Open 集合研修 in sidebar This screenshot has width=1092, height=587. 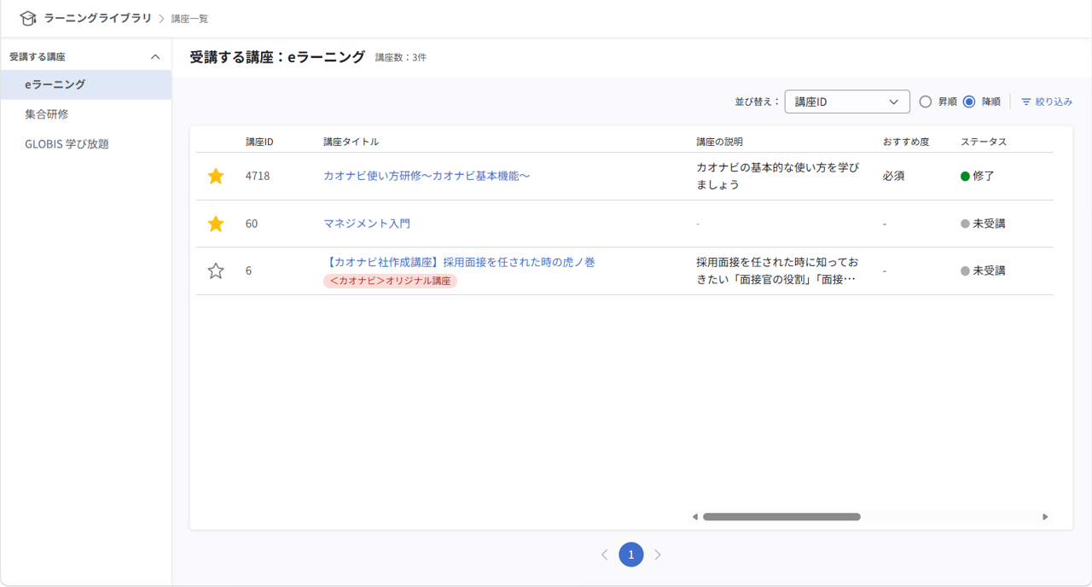tap(85, 114)
